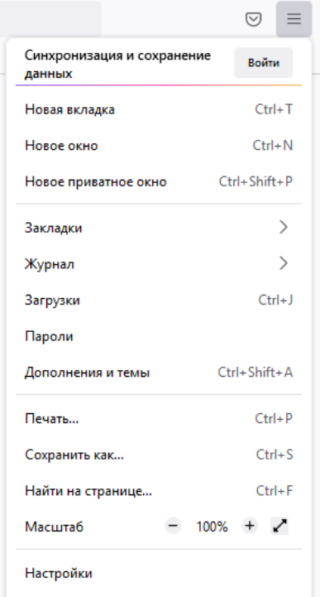
Task: Close the hamburger application menu button
Action: [294, 19]
